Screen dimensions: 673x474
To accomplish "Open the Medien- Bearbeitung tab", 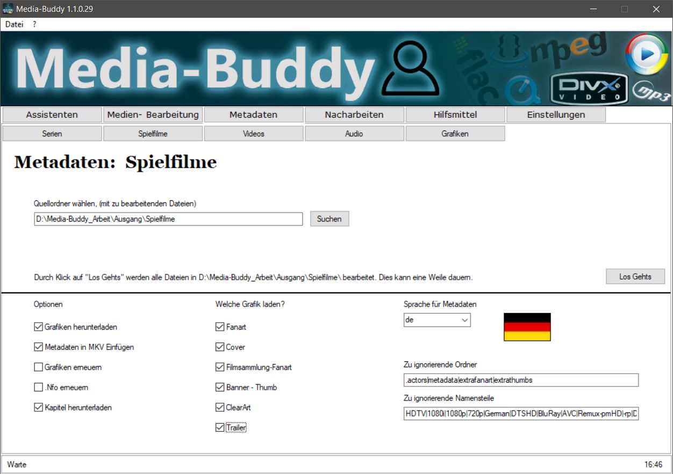I will (153, 114).
